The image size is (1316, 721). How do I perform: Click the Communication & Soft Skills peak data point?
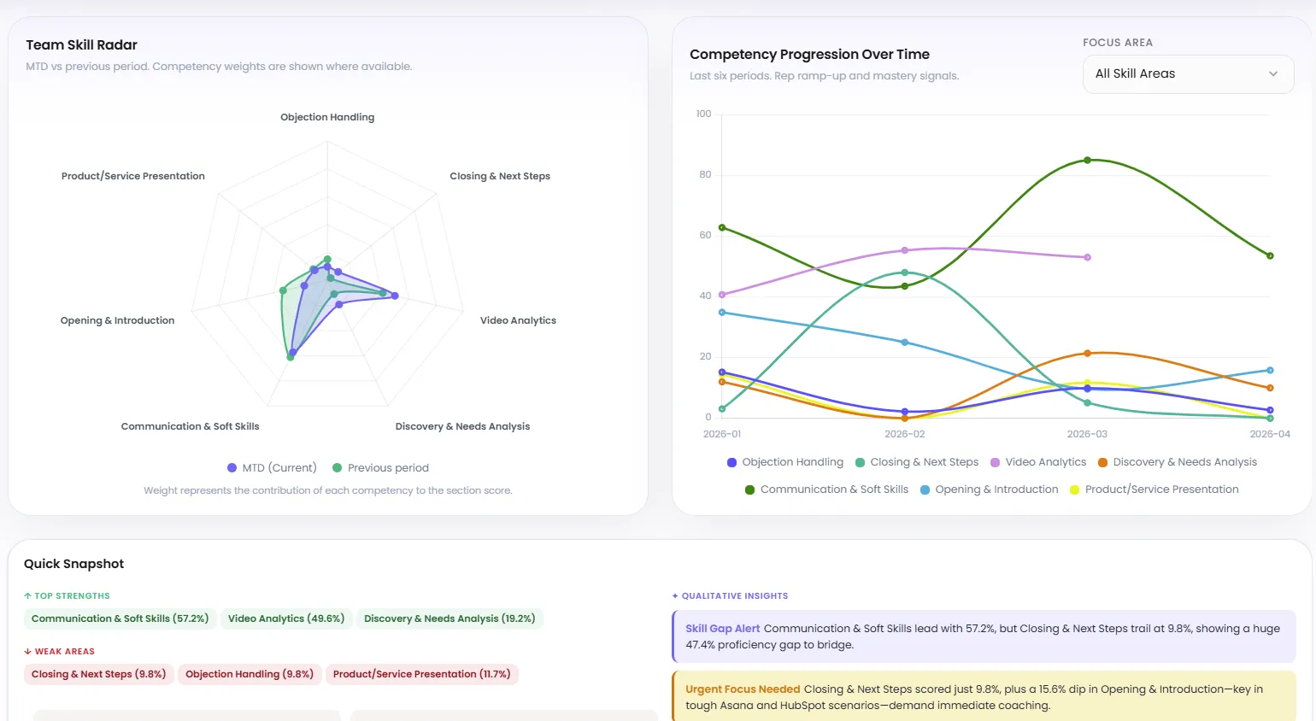coord(1085,159)
